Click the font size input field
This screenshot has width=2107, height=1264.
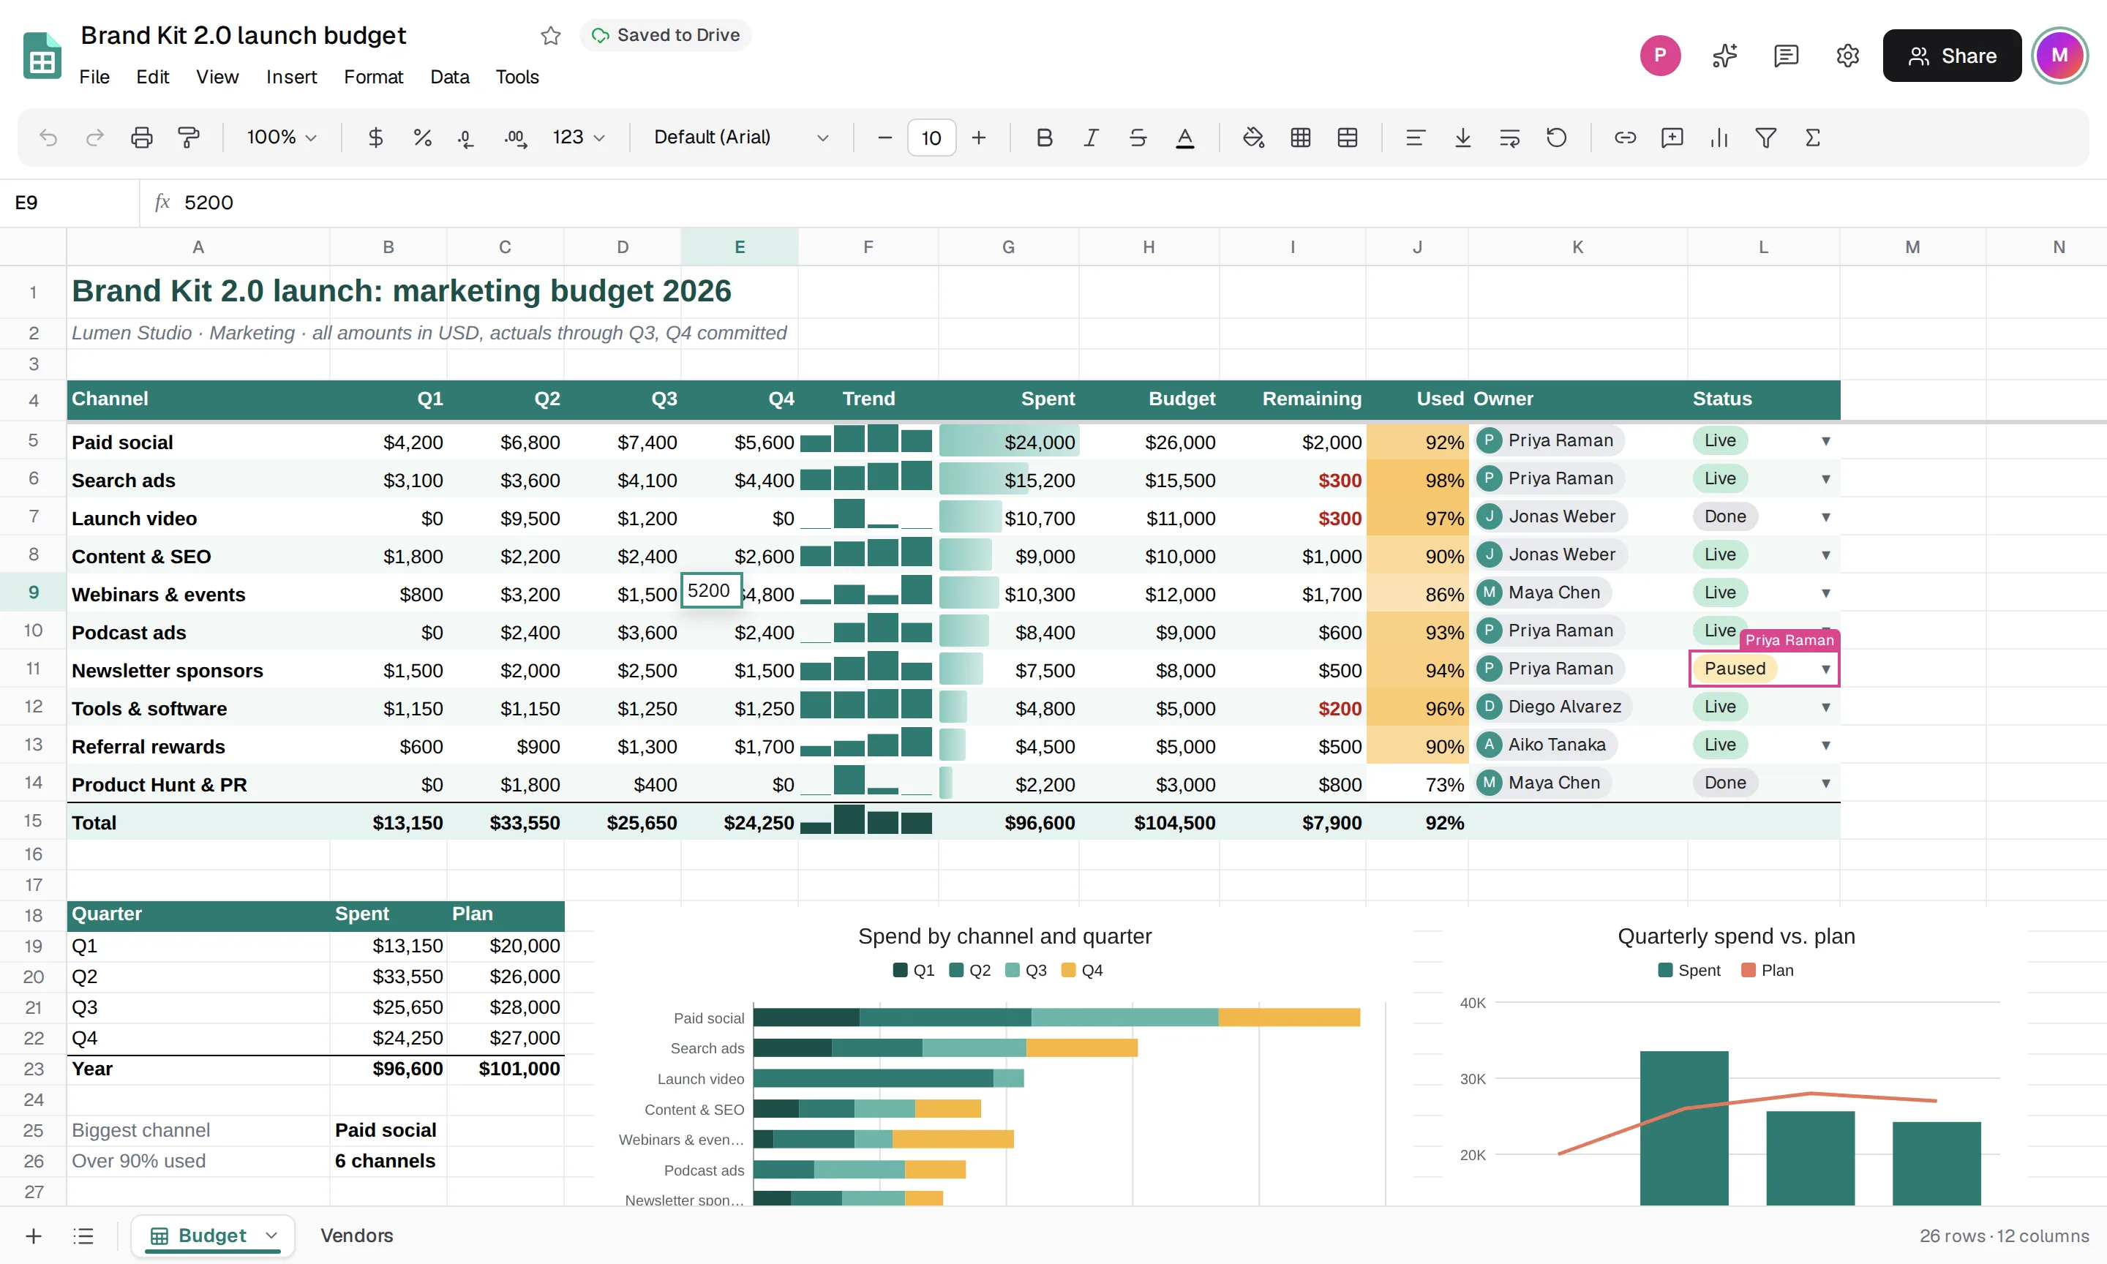(932, 137)
